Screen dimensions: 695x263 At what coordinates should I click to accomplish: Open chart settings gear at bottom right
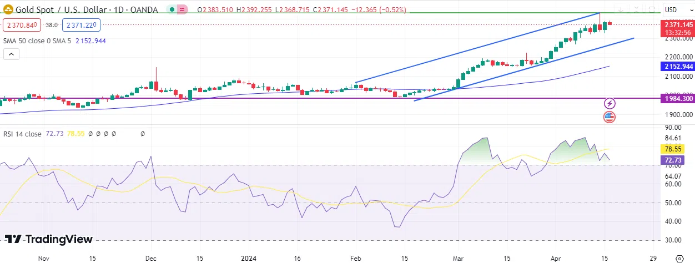[678, 259]
